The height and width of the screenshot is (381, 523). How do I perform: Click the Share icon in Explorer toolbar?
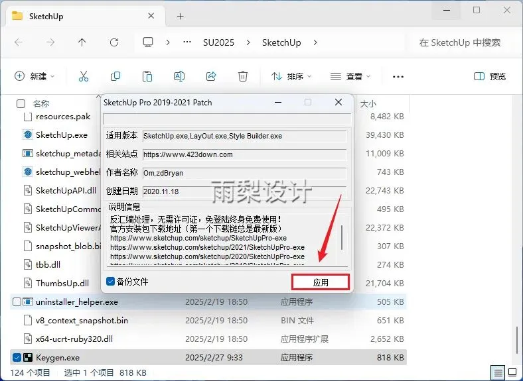(211, 76)
